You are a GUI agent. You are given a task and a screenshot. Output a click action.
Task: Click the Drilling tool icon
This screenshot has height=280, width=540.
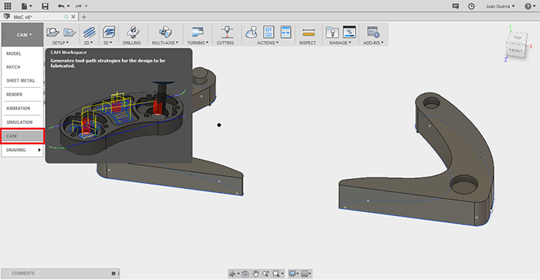132,32
